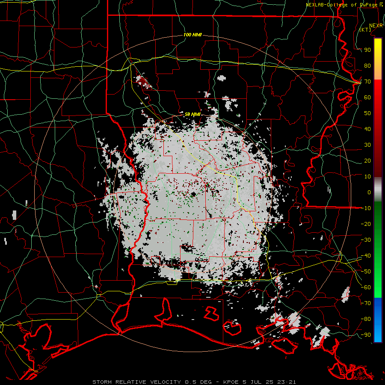385x385 pixels.
Task: Click the -50 value on the velocity scale
Action: [x=366, y=272]
